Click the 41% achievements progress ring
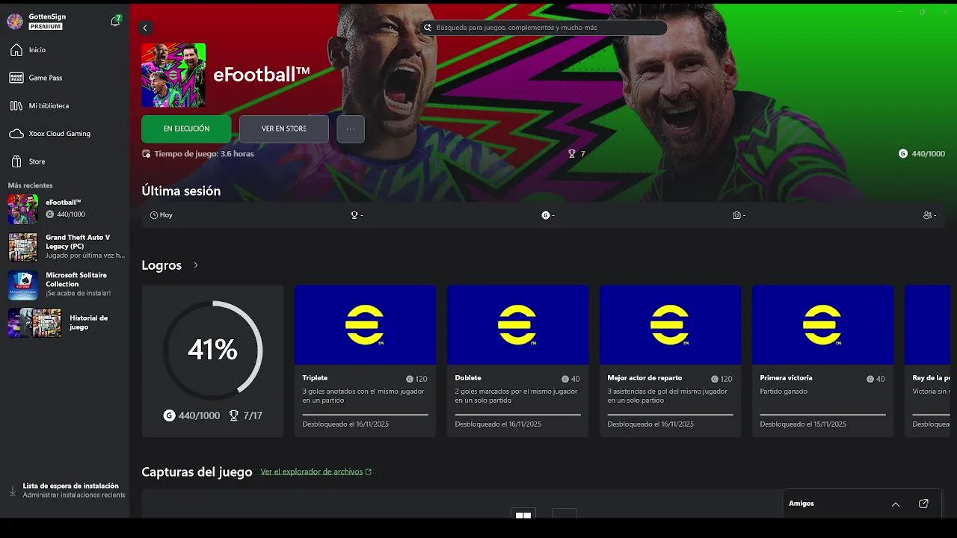This screenshot has width=957, height=538. (x=212, y=350)
